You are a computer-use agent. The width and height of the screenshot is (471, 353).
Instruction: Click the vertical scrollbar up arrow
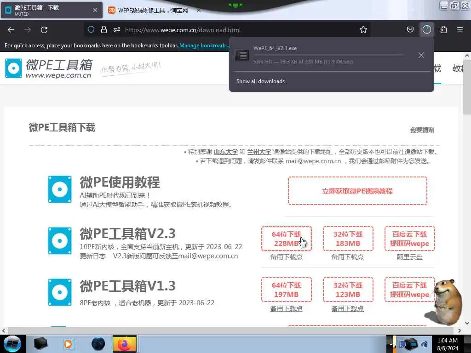pyautogui.click(x=467, y=56)
